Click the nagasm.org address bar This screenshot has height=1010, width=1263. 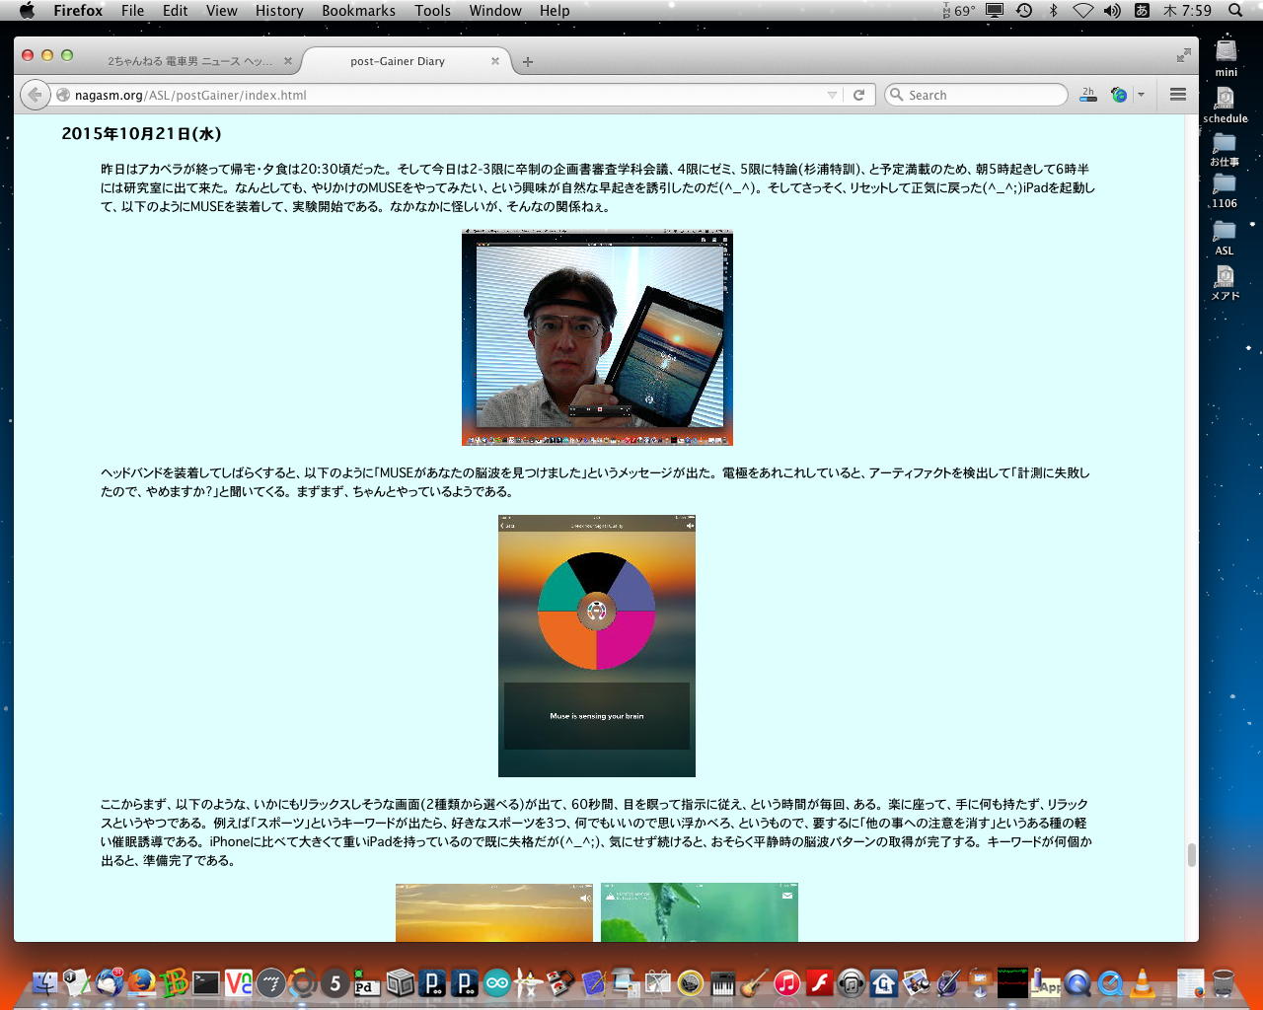click(x=449, y=95)
